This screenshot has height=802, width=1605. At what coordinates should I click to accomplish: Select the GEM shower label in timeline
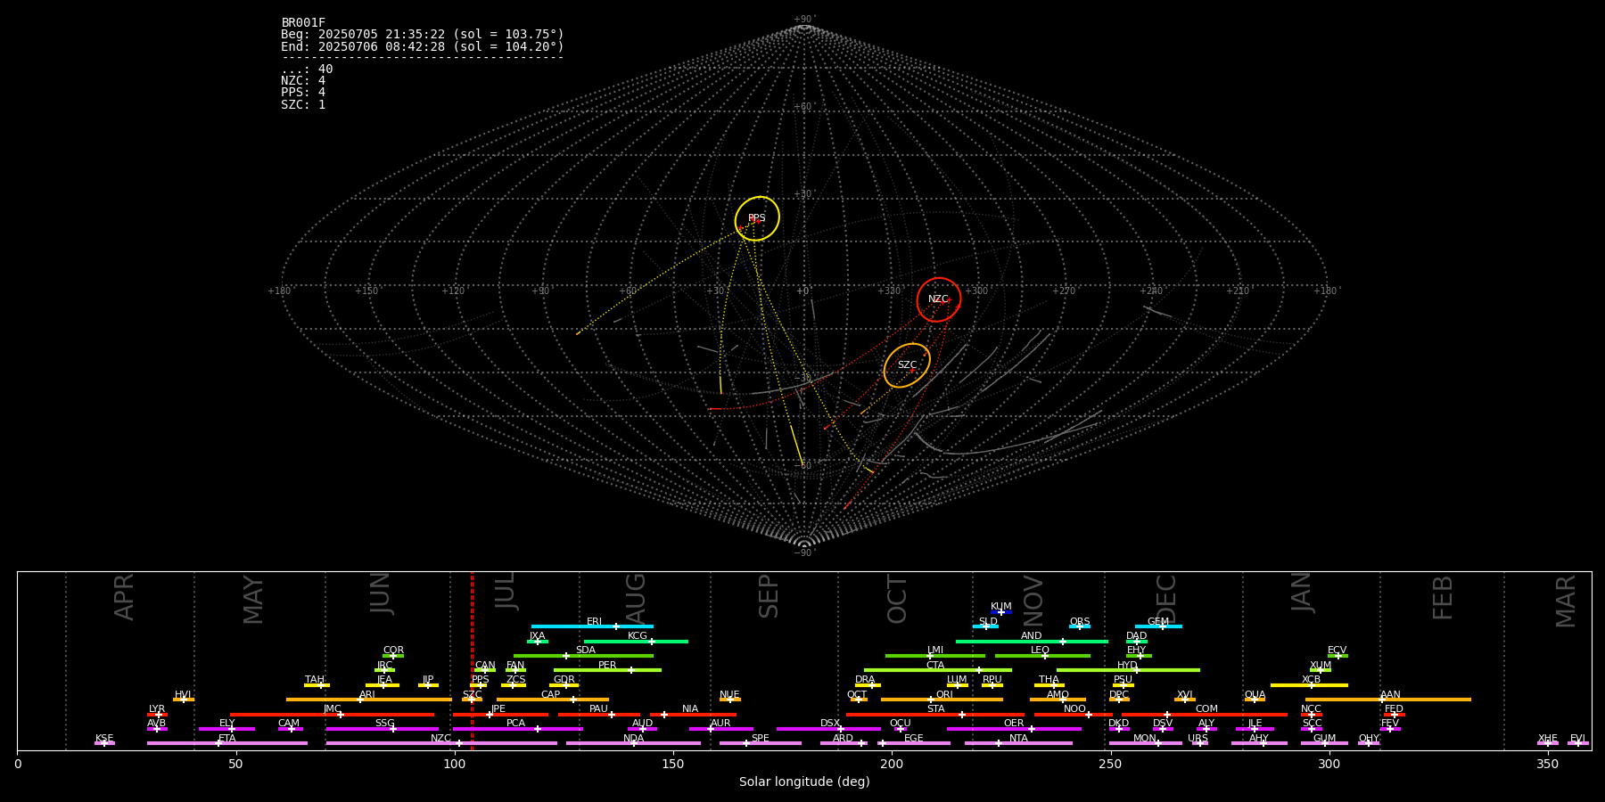pos(1158,622)
